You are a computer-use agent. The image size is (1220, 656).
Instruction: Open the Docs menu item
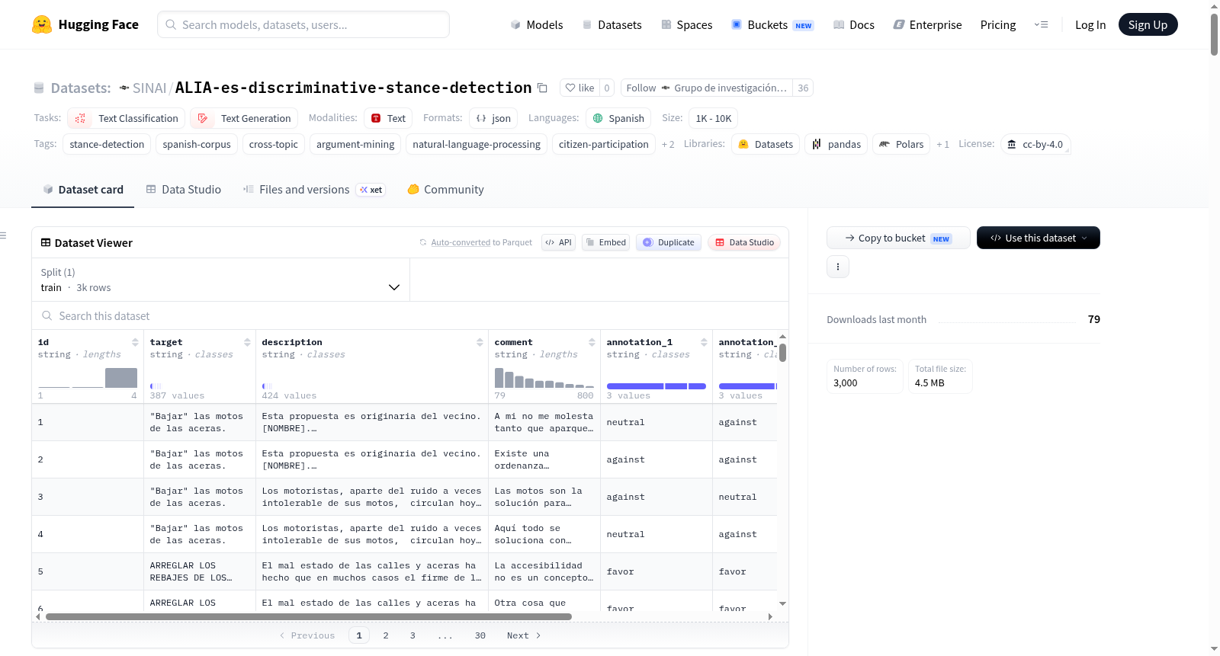click(x=853, y=24)
